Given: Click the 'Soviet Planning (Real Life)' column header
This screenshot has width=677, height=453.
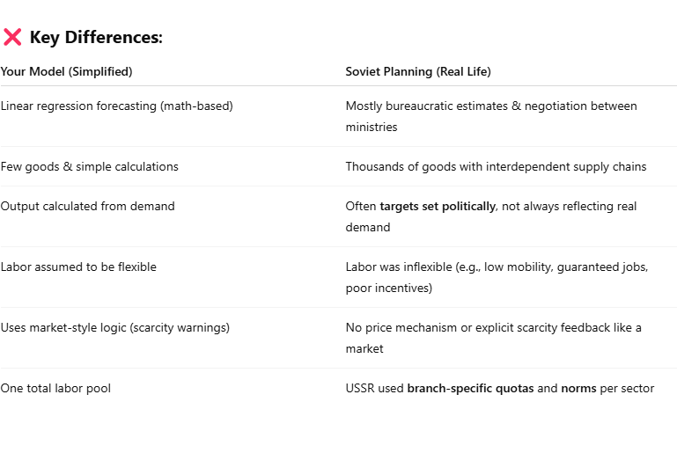Looking at the screenshot, I should click(418, 71).
